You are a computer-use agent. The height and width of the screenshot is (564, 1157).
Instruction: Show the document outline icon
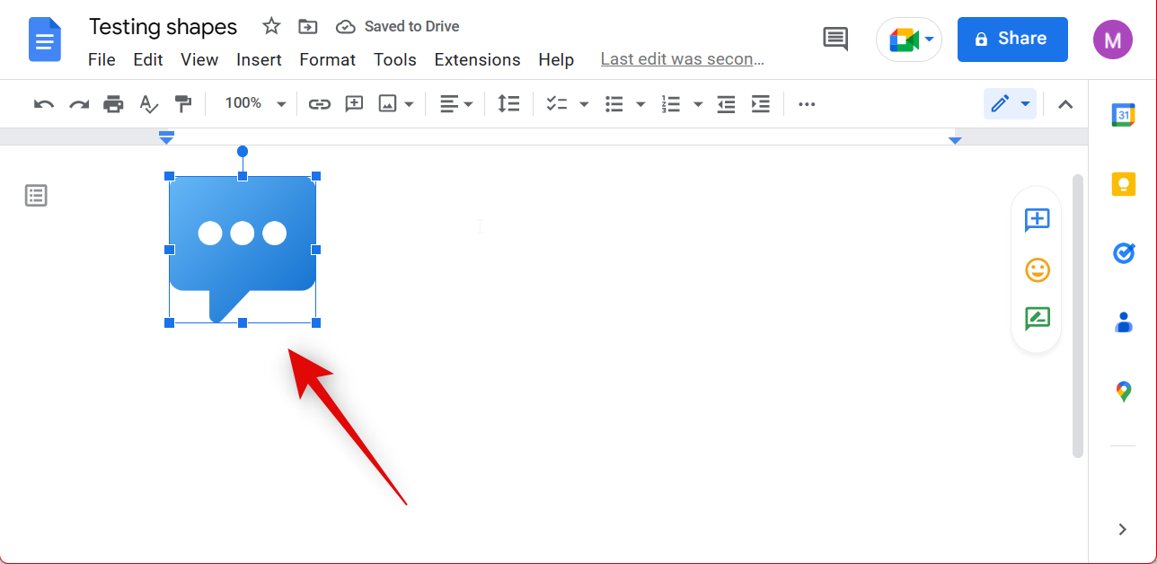[36, 195]
